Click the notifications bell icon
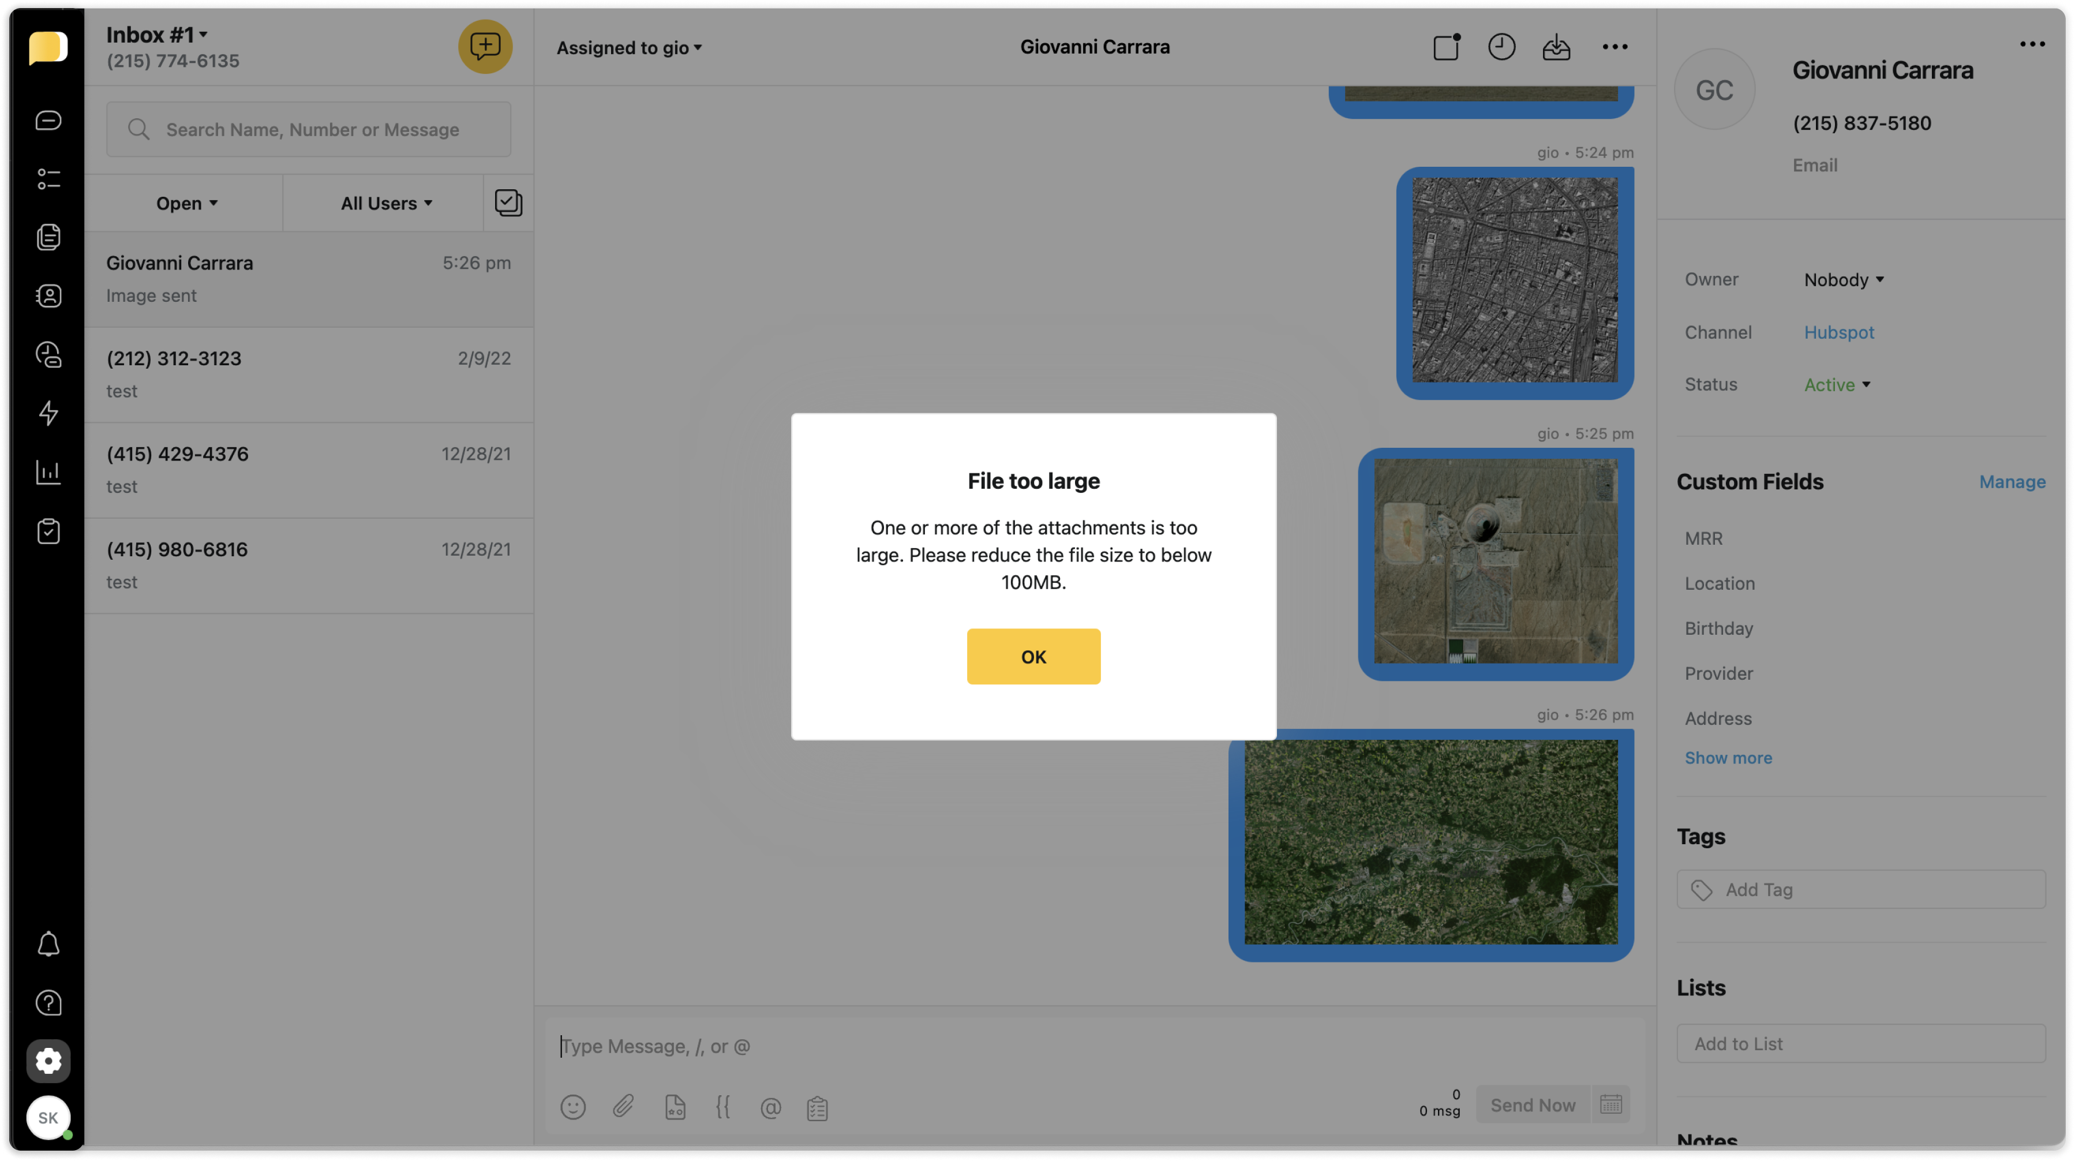 pos(48,943)
